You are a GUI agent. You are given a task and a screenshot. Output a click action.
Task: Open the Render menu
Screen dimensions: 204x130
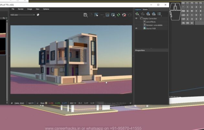click(x=21, y=9)
